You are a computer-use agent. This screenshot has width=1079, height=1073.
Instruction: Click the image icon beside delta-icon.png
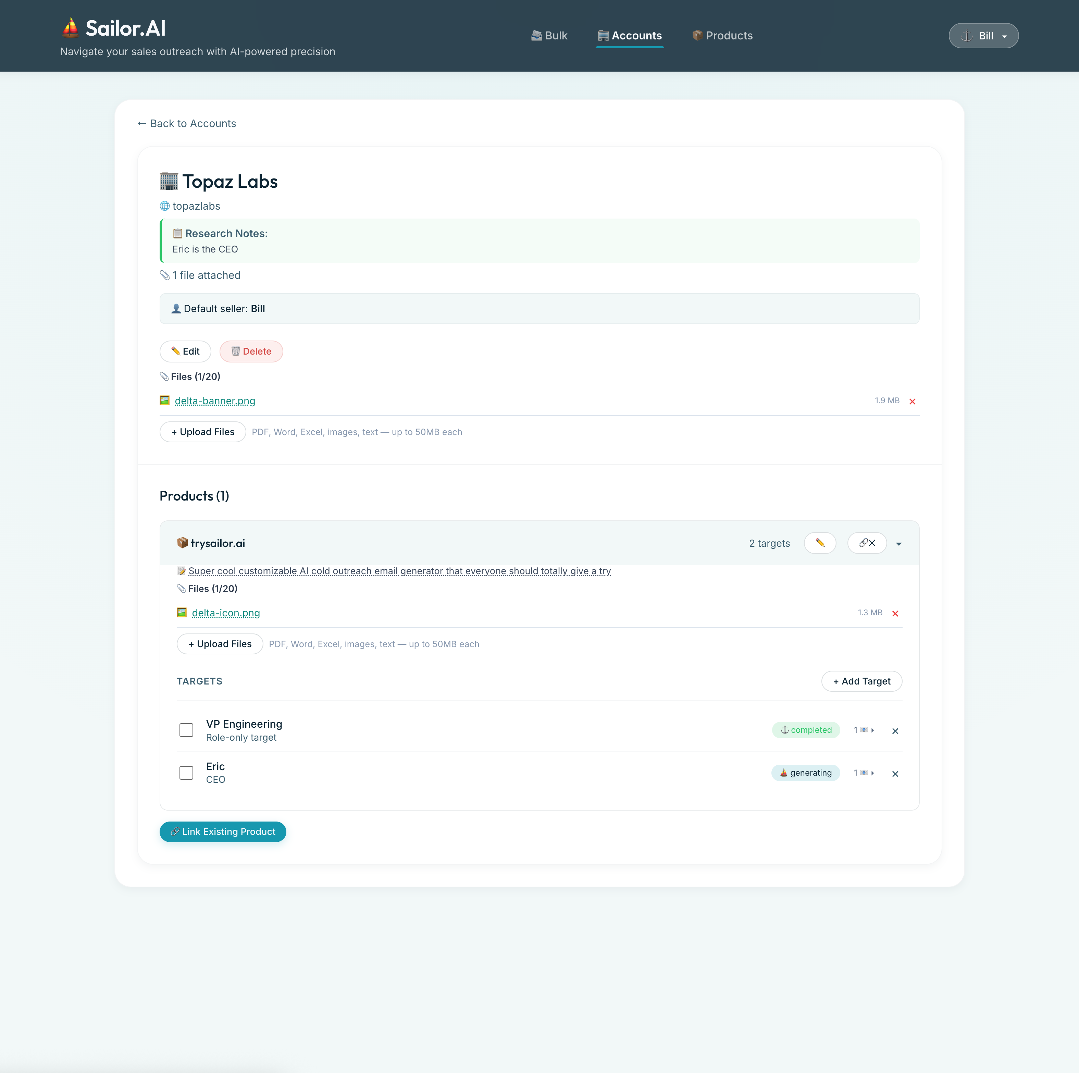(x=182, y=612)
